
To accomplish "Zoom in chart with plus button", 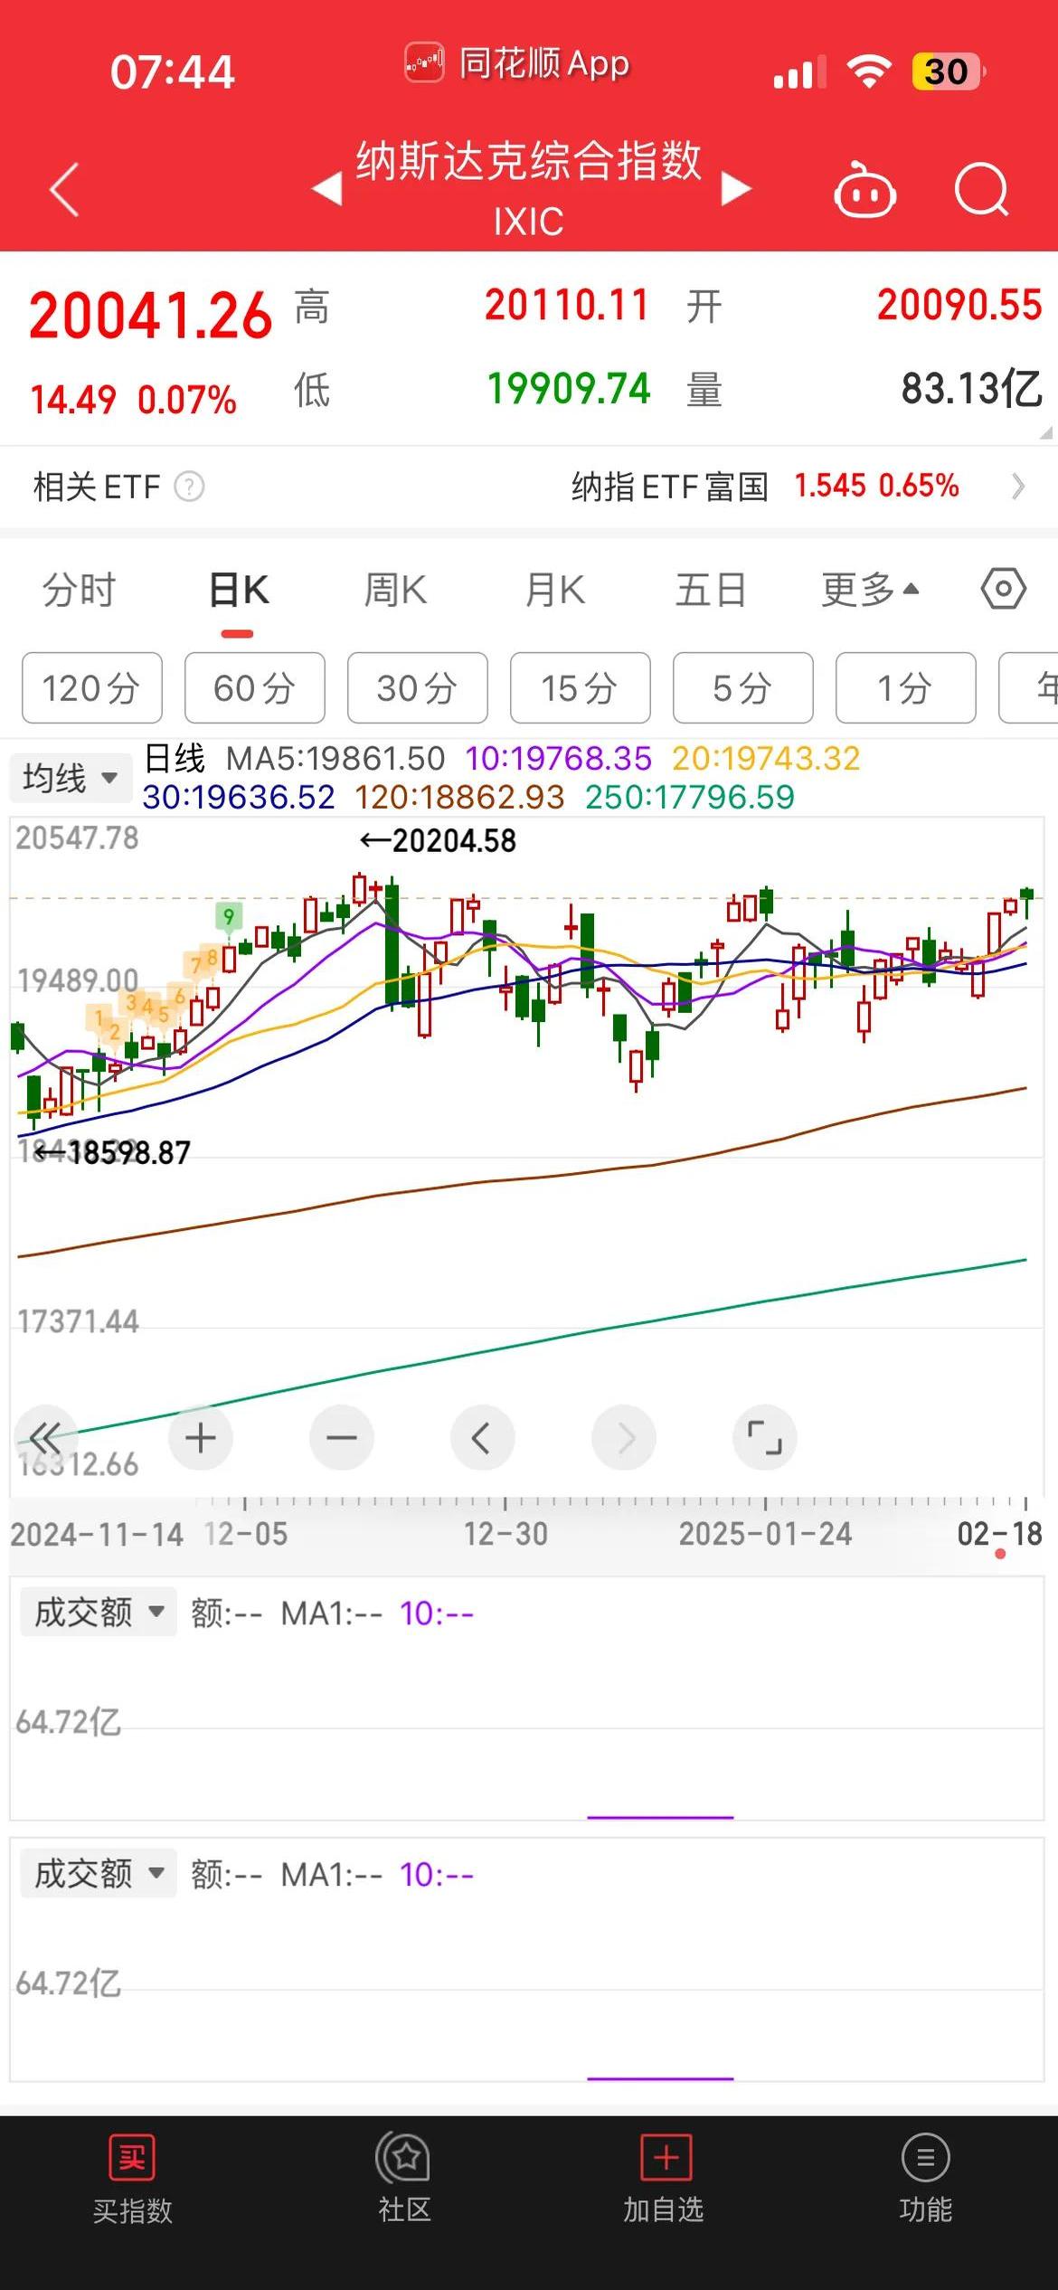I will coord(201,1437).
